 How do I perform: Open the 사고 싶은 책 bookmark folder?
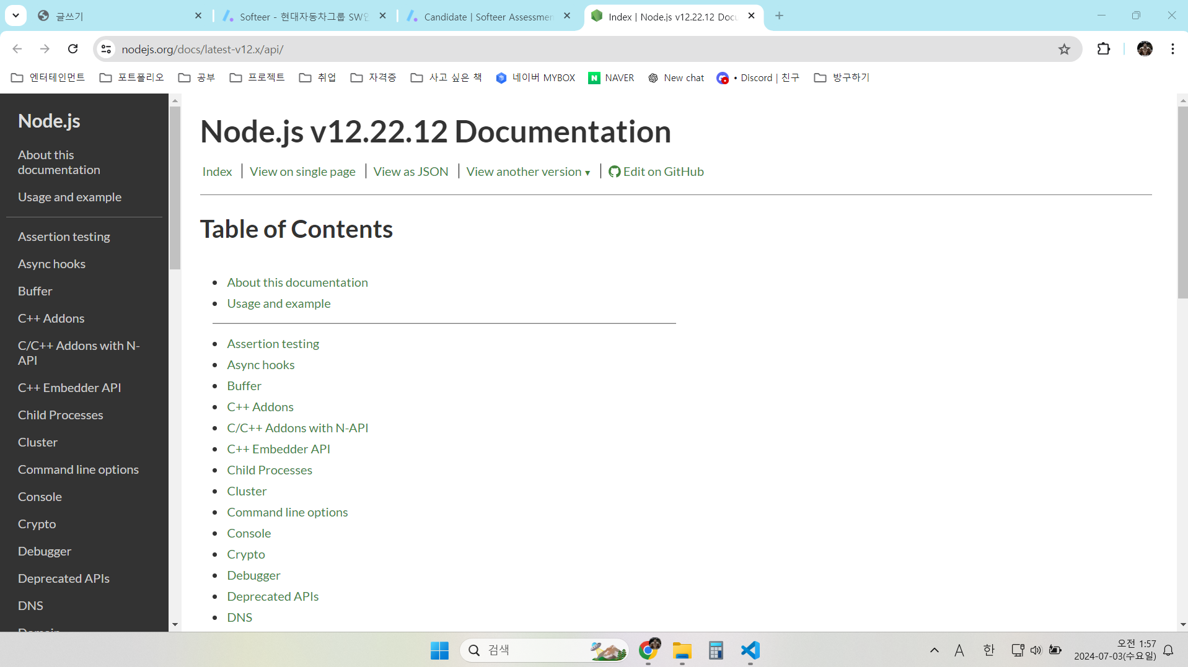pyautogui.click(x=446, y=77)
